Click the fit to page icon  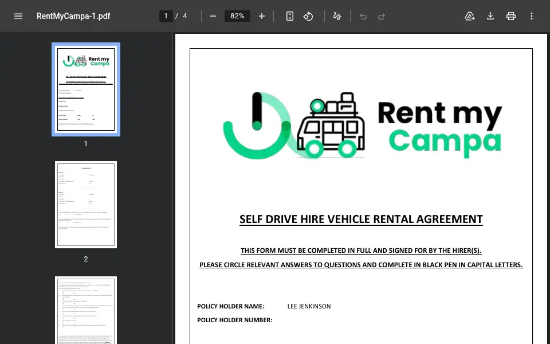pos(290,16)
